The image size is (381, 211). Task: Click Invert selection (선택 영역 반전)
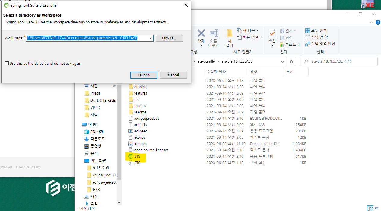pos(320,44)
